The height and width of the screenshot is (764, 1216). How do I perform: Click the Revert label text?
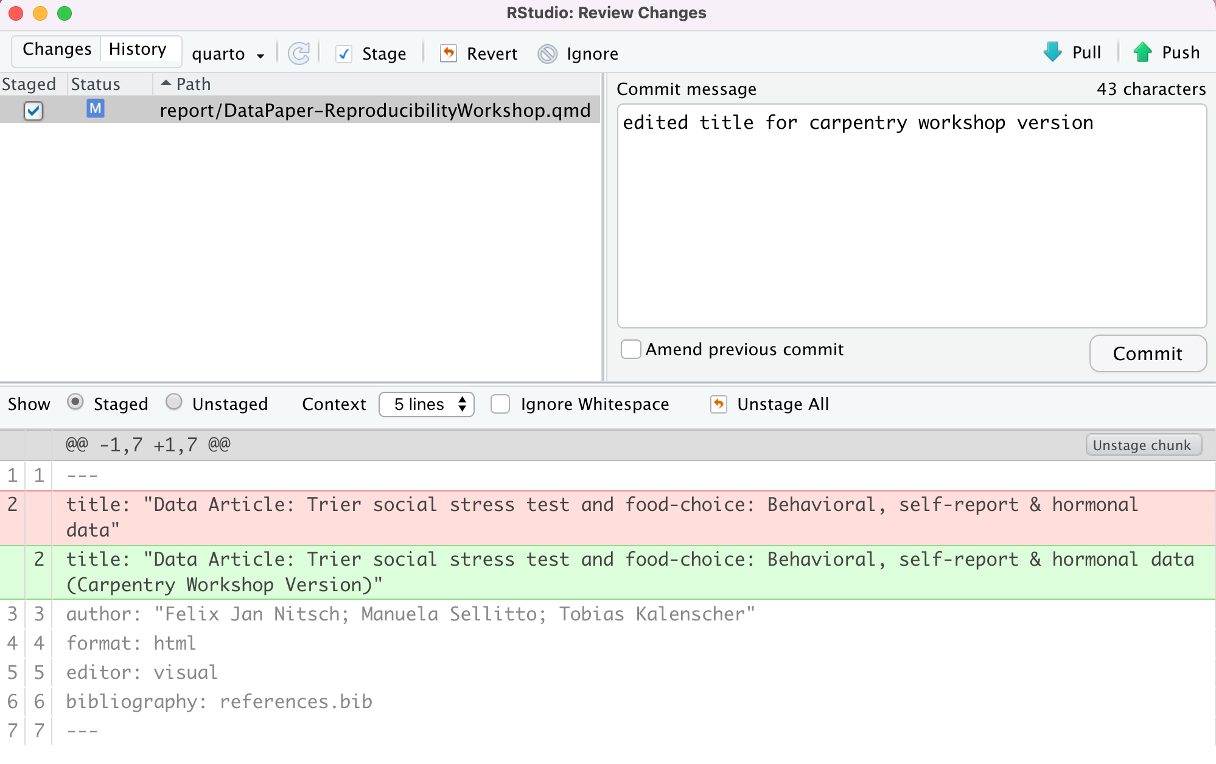tap(492, 54)
